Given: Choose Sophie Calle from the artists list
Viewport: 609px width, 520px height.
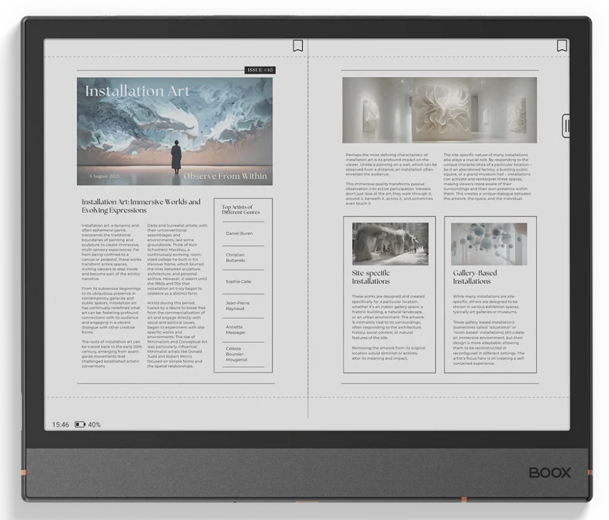Looking at the screenshot, I should tap(238, 281).
